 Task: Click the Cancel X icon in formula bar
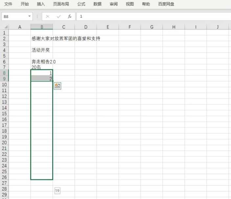click(48, 16)
